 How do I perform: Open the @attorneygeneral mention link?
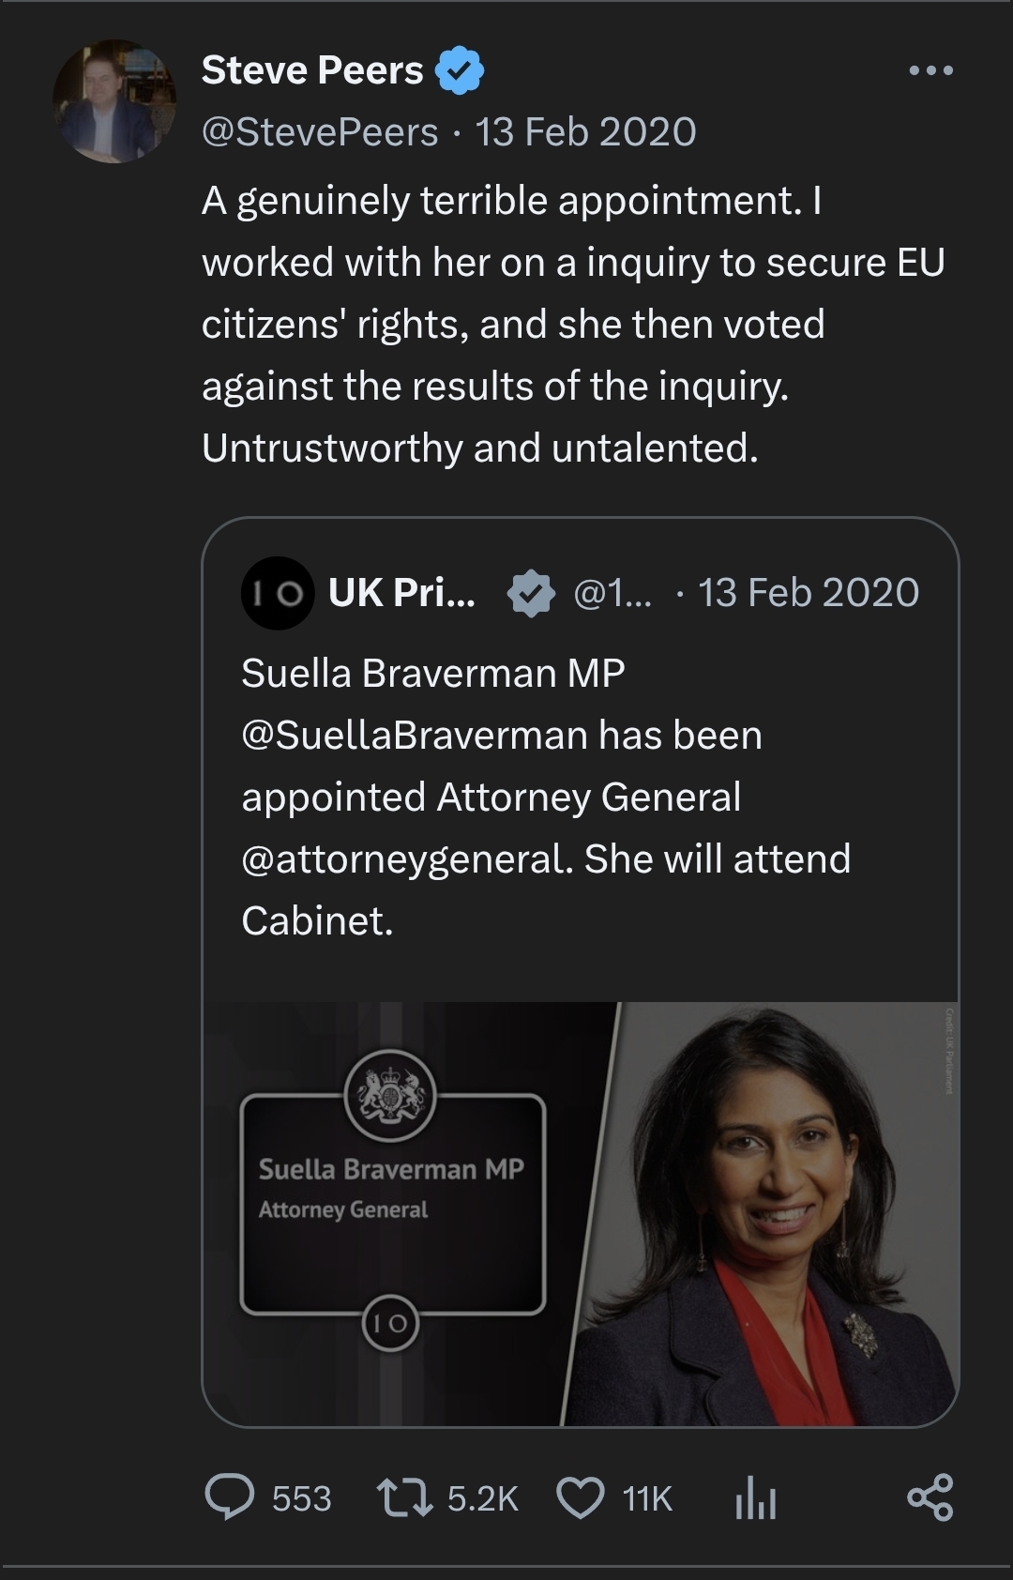[x=404, y=859]
